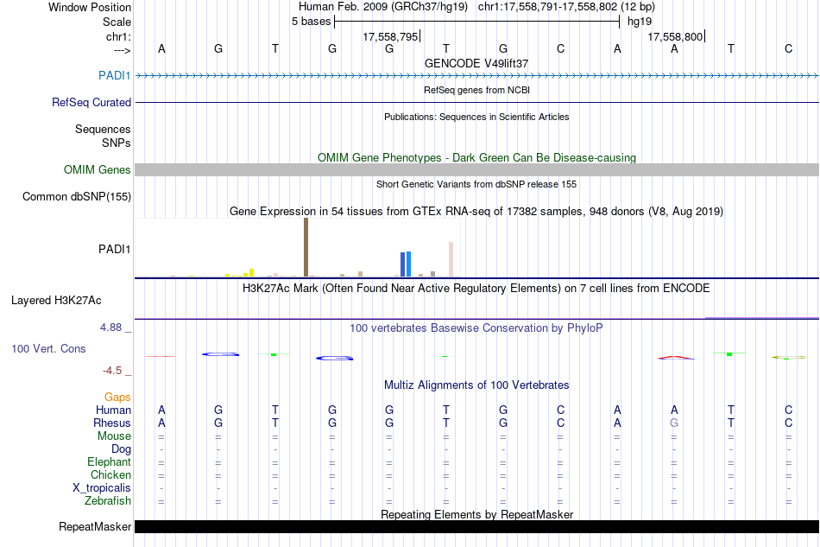The width and height of the screenshot is (820, 547).
Task: Click the Gaps label in the Multiz alignment
Action: tap(117, 397)
